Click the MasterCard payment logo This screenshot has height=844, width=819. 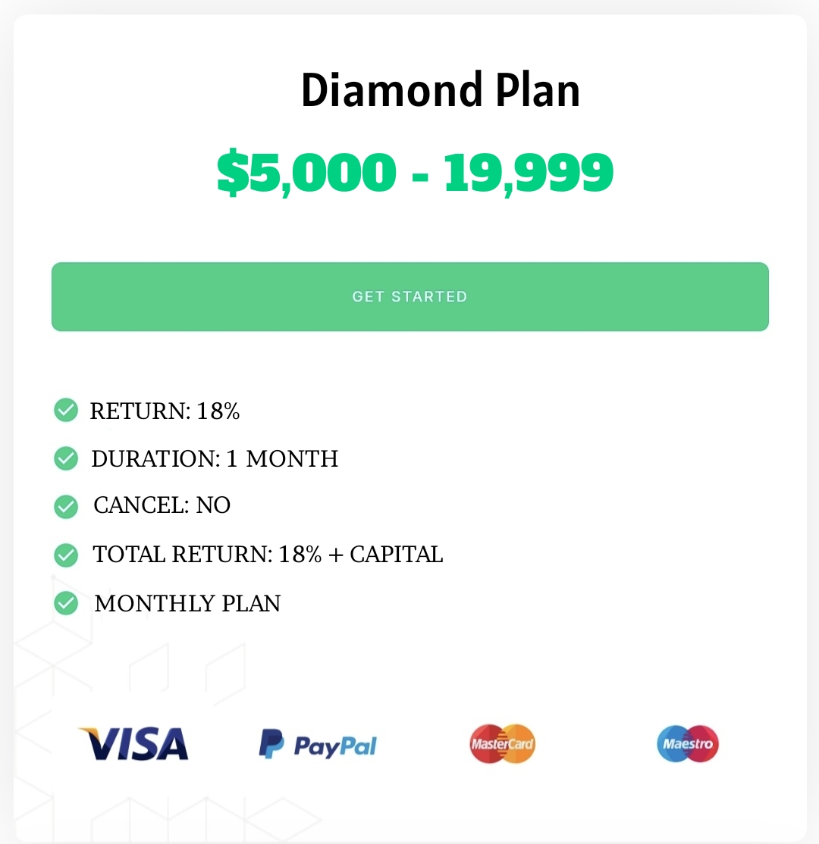(502, 743)
